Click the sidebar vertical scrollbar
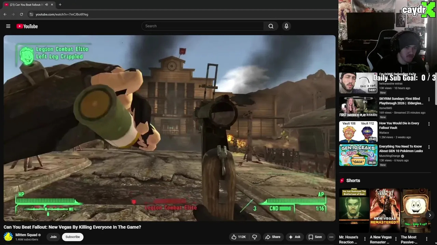 [x=436, y=88]
